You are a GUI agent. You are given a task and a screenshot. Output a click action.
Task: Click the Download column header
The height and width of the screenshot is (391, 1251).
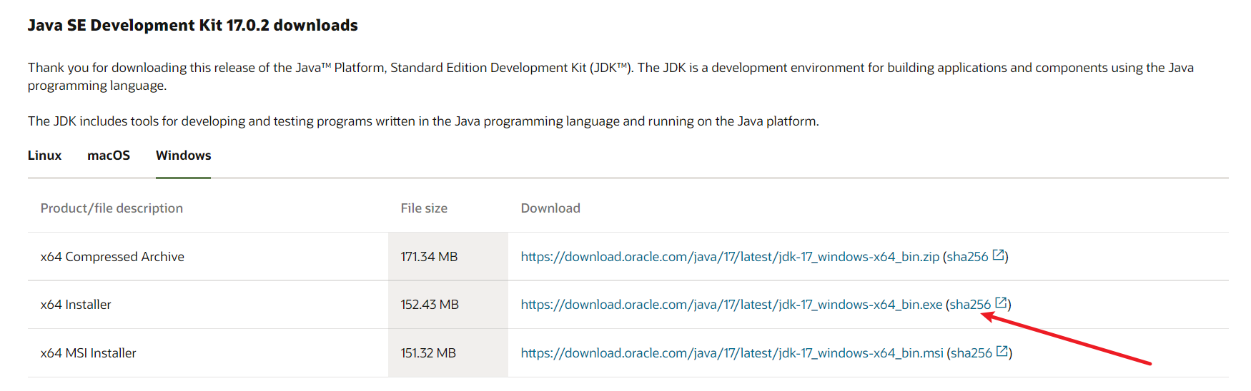point(550,208)
